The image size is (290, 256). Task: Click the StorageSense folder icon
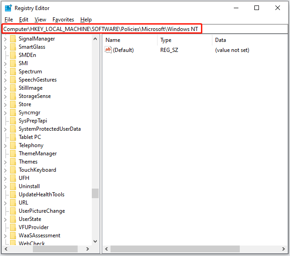[13, 96]
